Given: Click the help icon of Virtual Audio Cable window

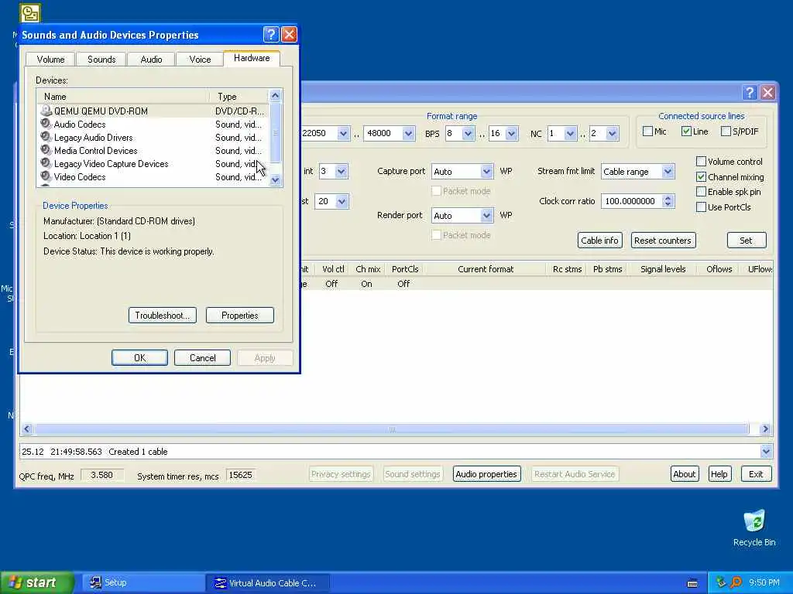Looking at the screenshot, I should click(750, 93).
